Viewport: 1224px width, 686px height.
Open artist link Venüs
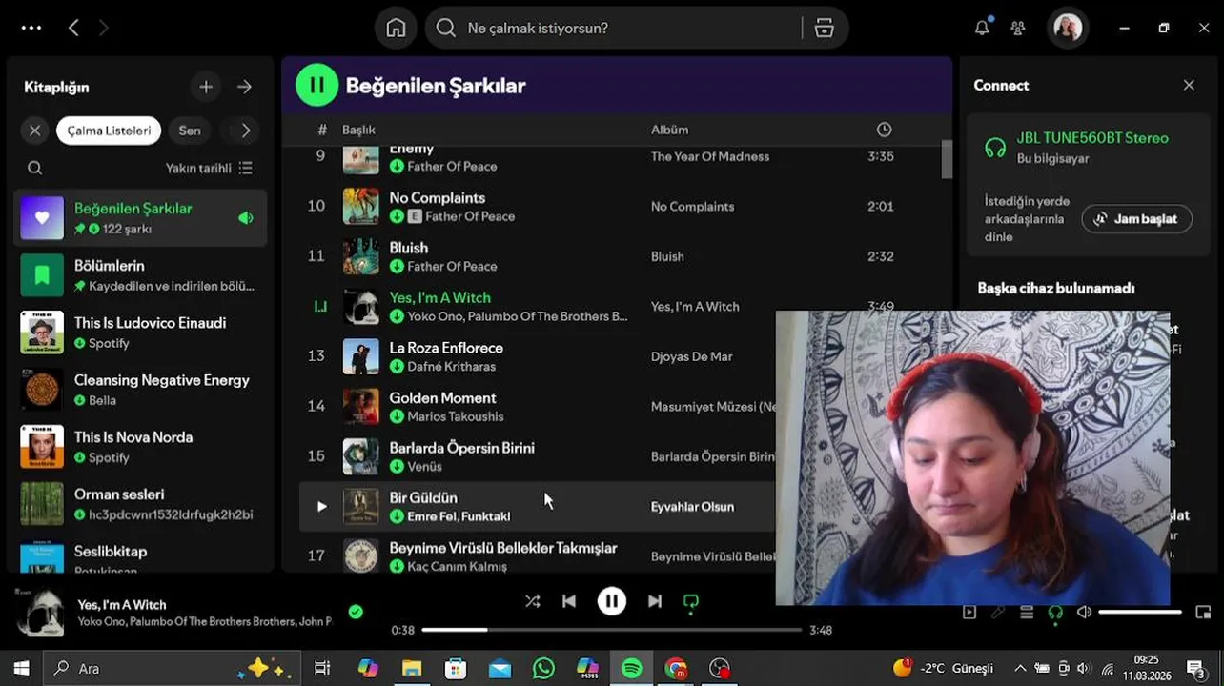tap(424, 467)
